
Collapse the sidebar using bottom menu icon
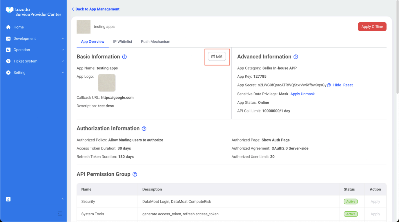60,214
